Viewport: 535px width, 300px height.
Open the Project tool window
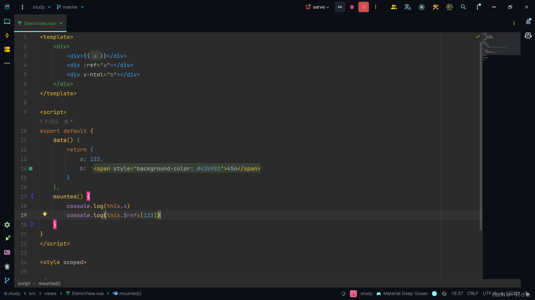[x=7, y=21]
